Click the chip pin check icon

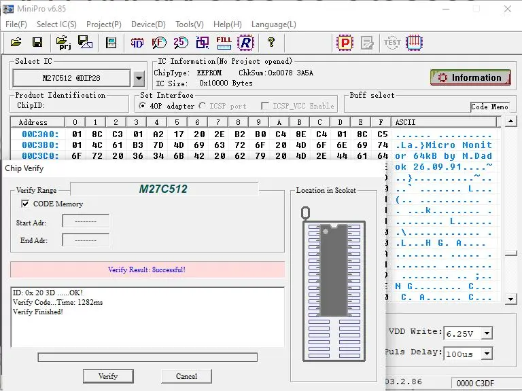point(414,43)
